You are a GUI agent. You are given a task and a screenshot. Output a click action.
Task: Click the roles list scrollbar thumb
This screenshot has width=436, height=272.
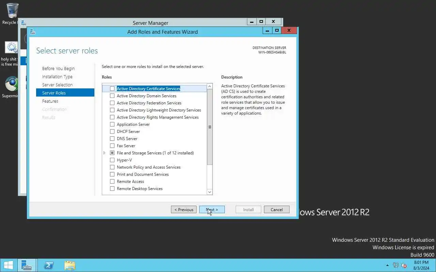[209, 127]
